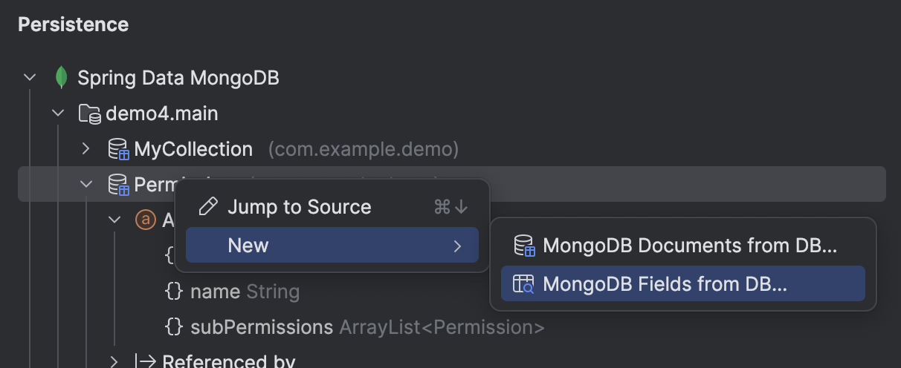Select MongoDB Fields from DB... option
Viewport: 901px width, 368px height.
coord(664,284)
